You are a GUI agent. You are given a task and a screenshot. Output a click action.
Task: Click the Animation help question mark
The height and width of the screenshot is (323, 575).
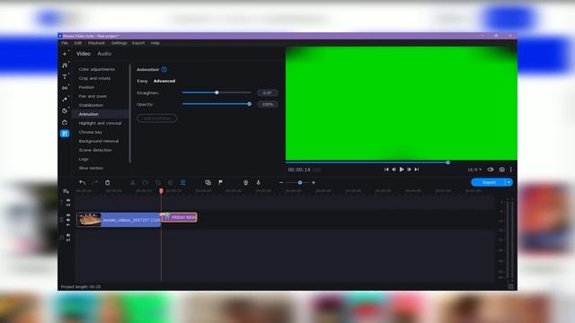click(164, 69)
